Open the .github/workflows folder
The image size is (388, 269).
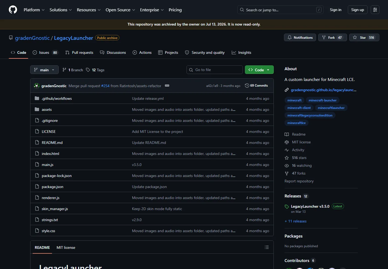(x=57, y=98)
